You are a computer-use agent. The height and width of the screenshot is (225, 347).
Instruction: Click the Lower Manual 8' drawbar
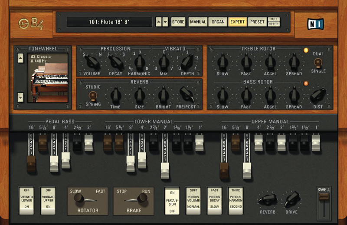click(131, 164)
